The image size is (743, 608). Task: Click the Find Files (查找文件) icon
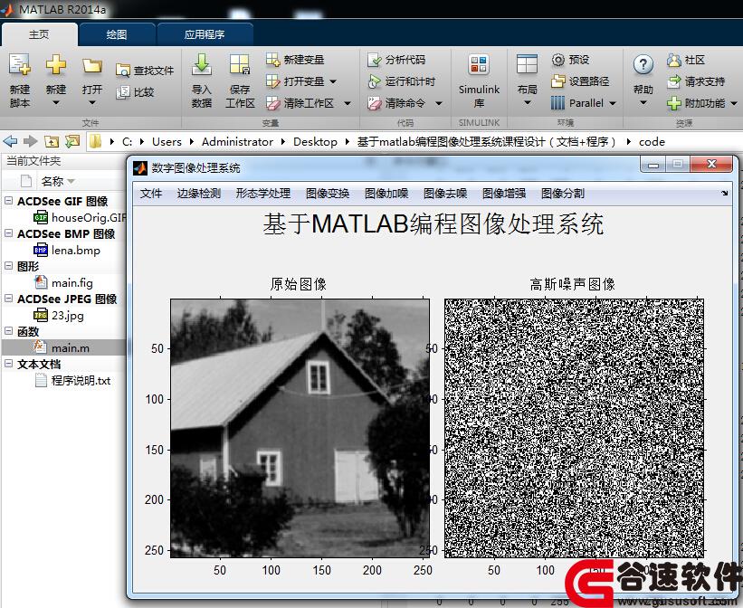click(123, 71)
